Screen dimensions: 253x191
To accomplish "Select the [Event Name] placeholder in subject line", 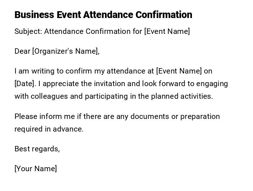I will (x=167, y=31).
